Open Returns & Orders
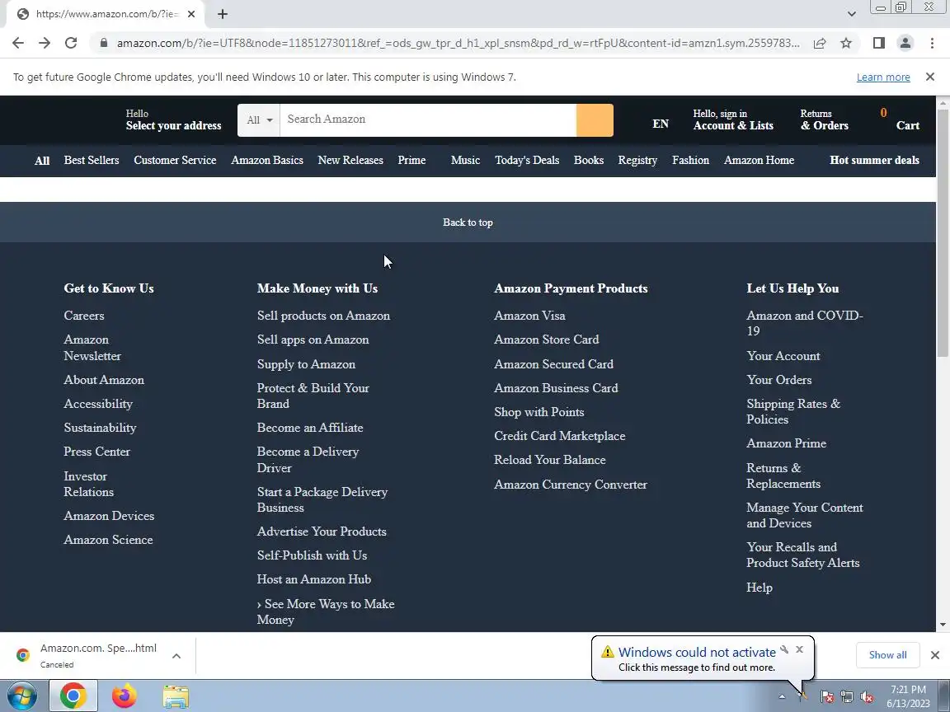The height and width of the screenshot is (712, 950). (x=824, y=119)
